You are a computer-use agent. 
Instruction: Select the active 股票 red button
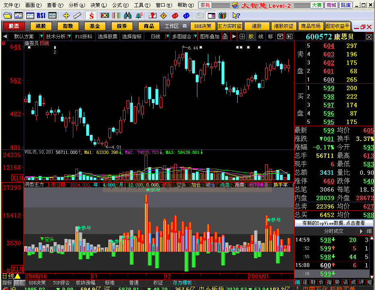(14, 26)
